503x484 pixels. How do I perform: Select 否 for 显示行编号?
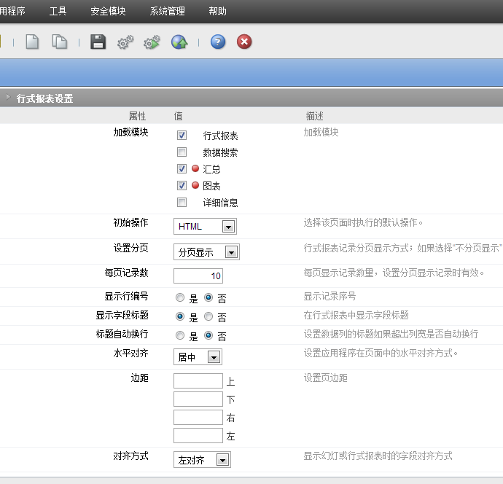tap(208, 297)
